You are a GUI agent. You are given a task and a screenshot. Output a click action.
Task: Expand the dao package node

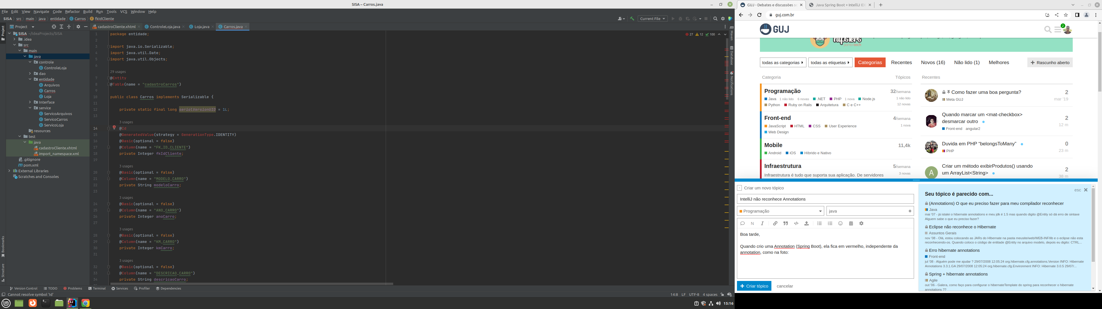tap(30, 74)
